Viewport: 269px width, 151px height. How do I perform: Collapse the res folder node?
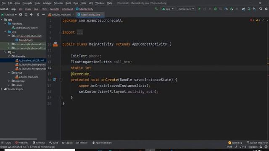[5, 52]
